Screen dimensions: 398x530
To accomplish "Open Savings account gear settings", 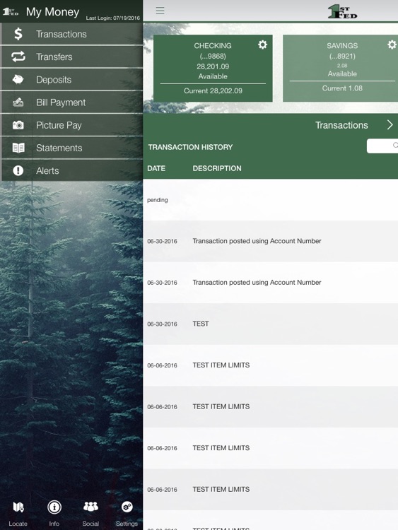I will (x=392, y=45).
